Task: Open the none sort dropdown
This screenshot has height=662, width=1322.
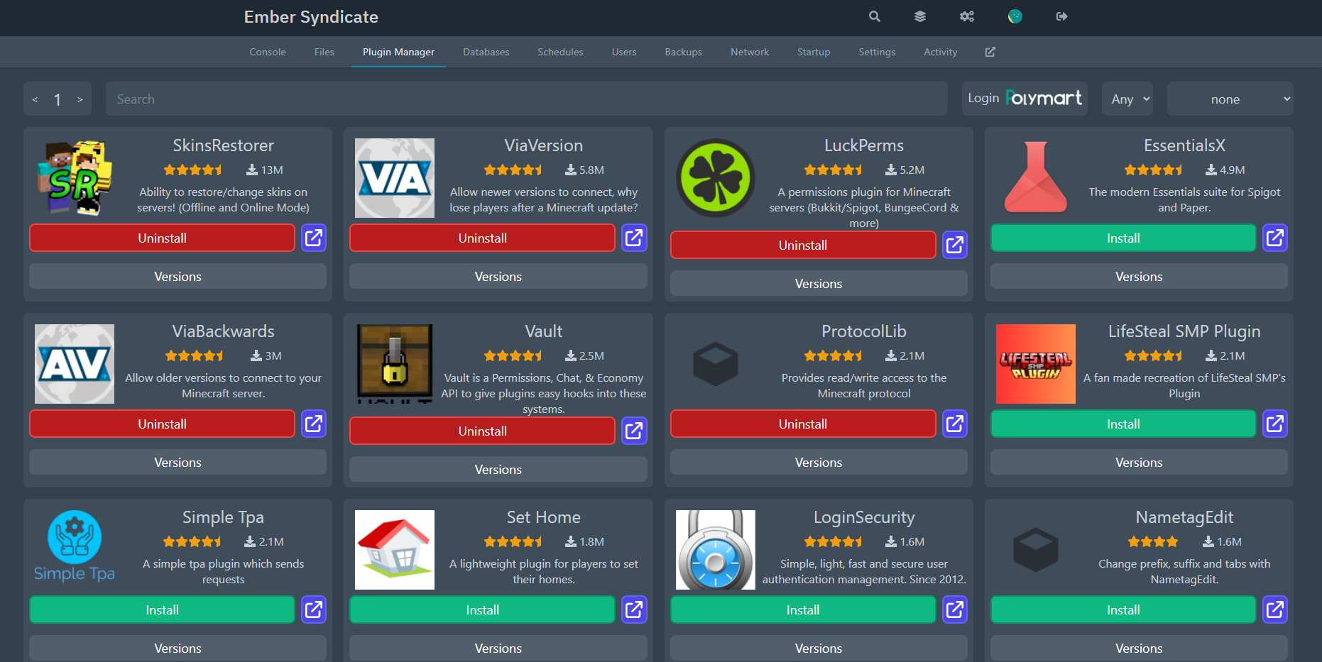Action: [1230, 99]
